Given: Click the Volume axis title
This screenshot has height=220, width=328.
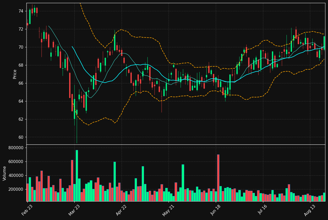Looking at the screenshot, I should pos(5,173).
